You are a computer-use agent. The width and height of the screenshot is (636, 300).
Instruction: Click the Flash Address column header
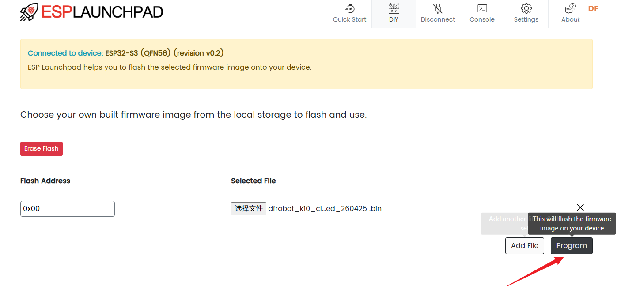pos(45,181)
